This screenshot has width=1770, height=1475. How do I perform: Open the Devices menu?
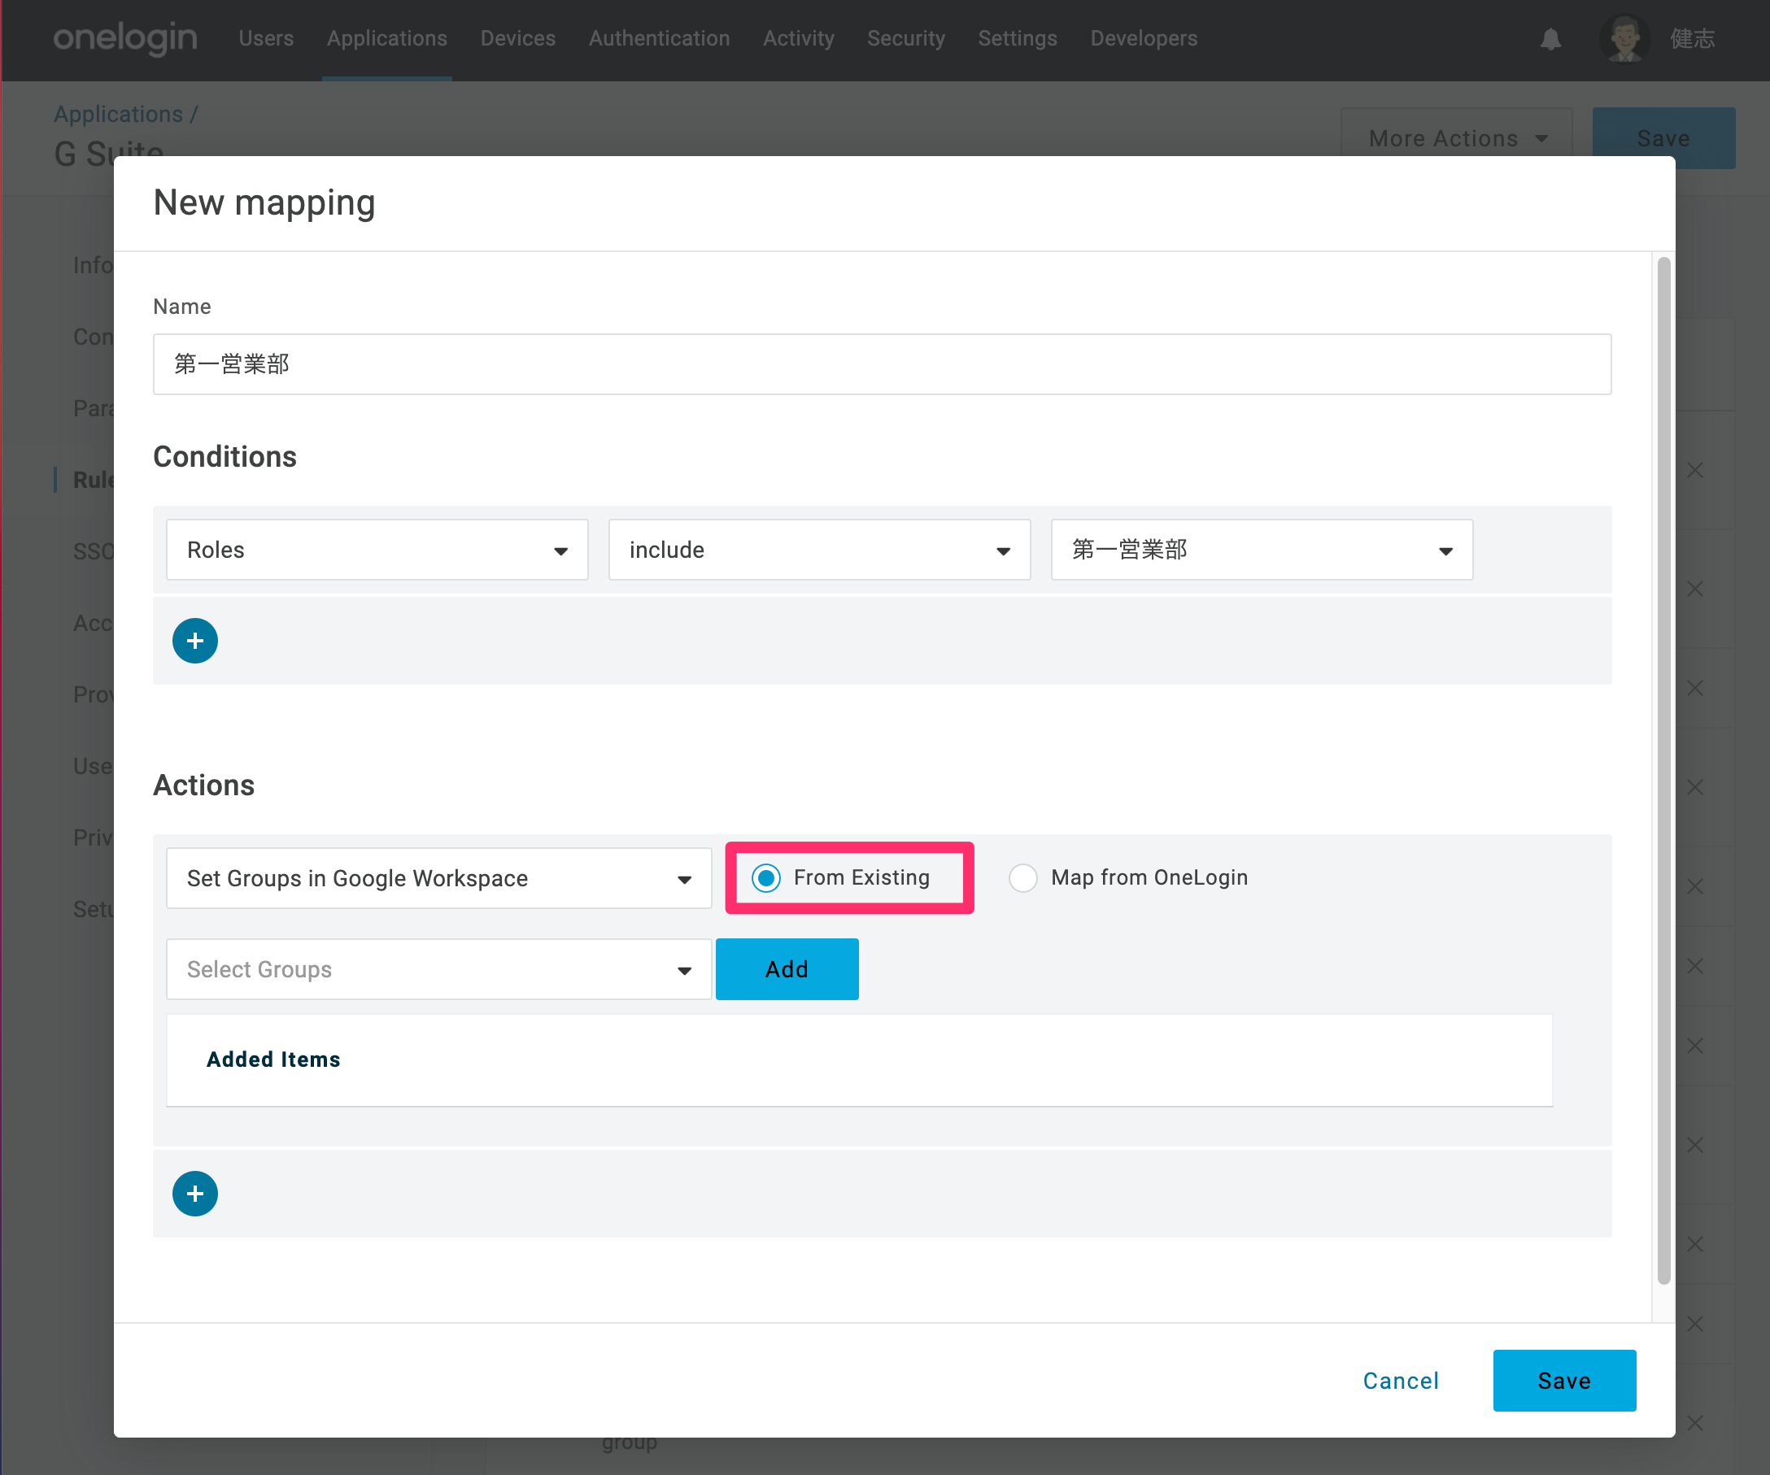(517, 39)
